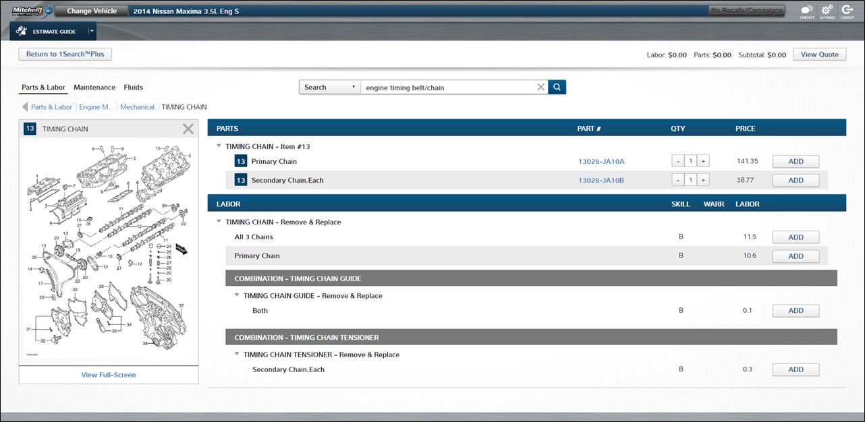
Task: Close the Timing Chain diagram panel
Action: [188, 129]
